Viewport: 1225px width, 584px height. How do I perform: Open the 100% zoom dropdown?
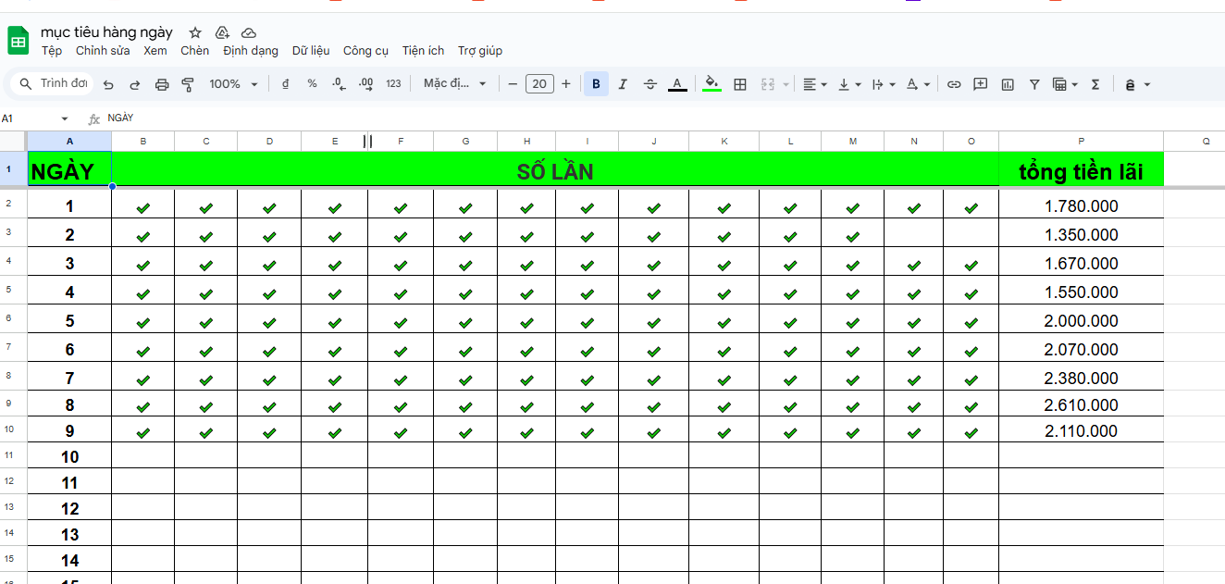[233, 84]
